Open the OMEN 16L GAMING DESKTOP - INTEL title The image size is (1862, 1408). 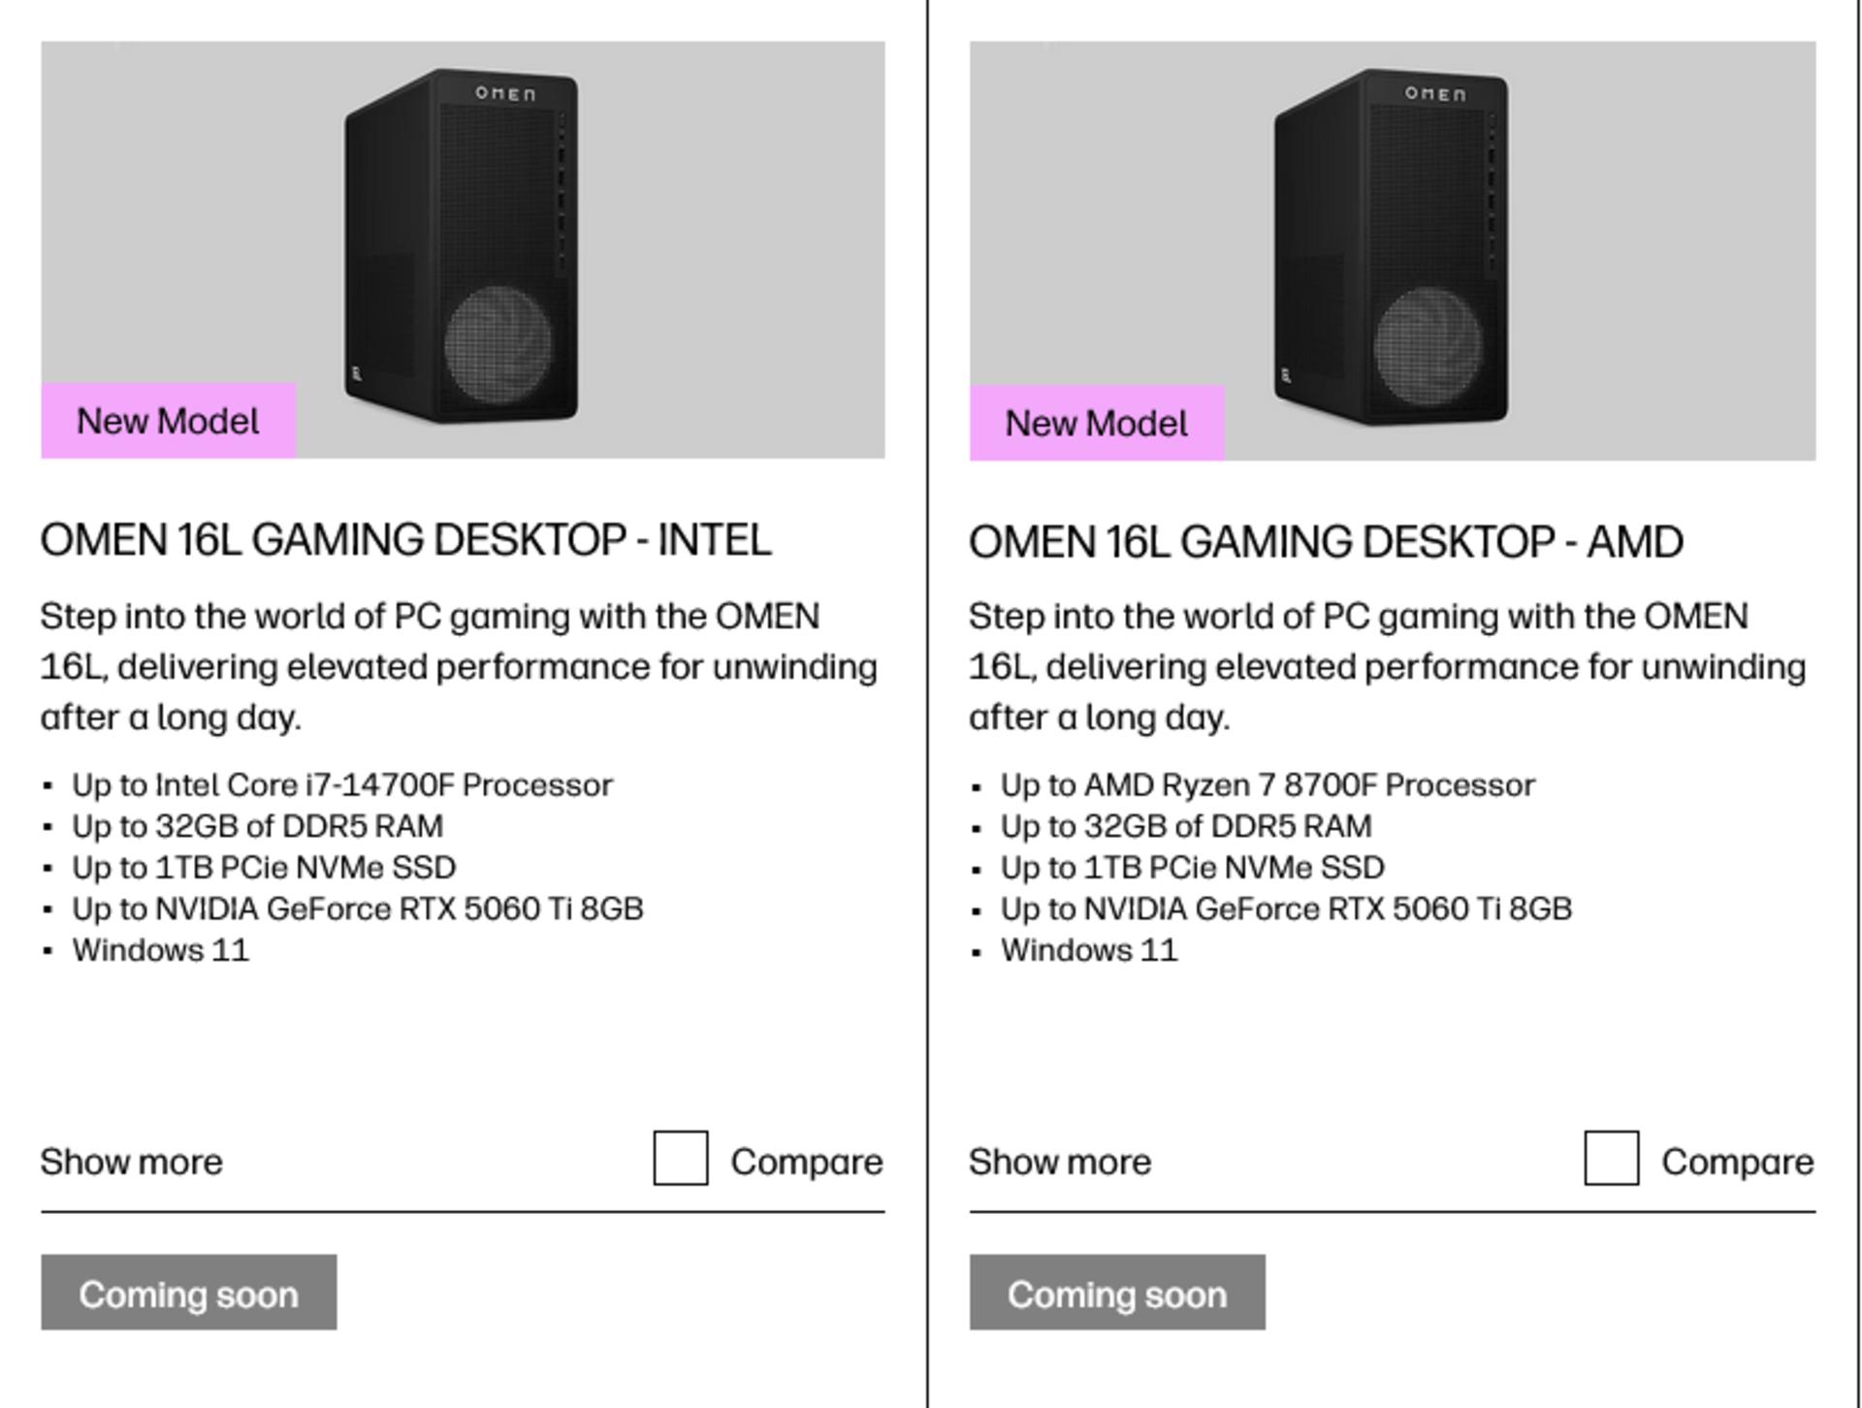click(406, 540)
